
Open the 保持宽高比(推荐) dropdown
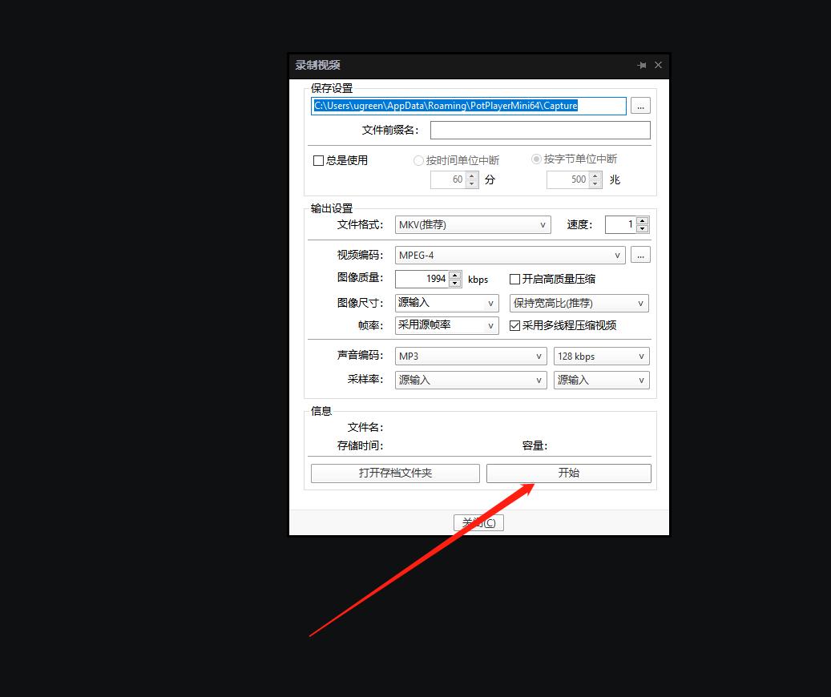click(579, 303)
